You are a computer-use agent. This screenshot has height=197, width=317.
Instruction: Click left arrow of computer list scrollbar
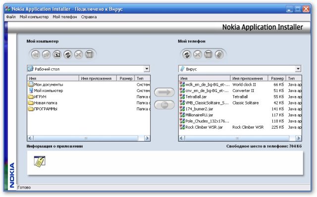point(30,138)
